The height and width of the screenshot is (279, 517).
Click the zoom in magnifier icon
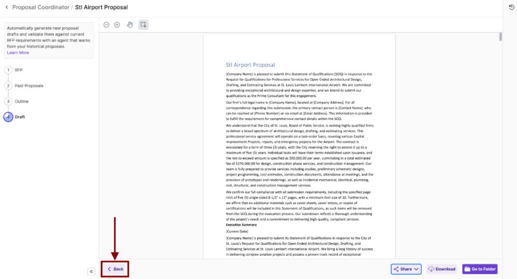point(117,25)
